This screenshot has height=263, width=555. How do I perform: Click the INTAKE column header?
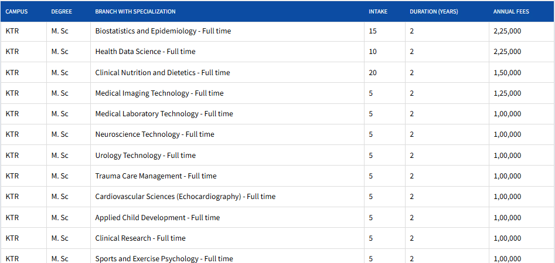coord(378,12)
